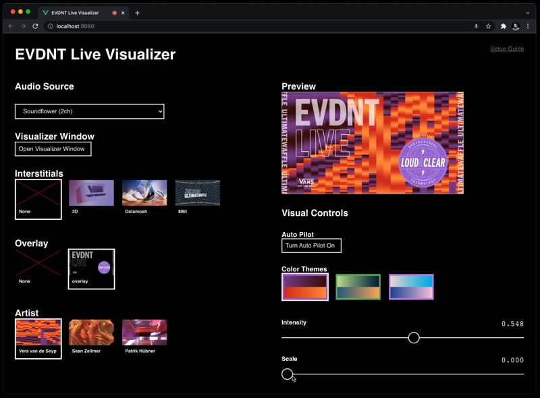Click the Intensity slider handle
This screenshot has width=540, height=398.
click(x=414, y=338)
